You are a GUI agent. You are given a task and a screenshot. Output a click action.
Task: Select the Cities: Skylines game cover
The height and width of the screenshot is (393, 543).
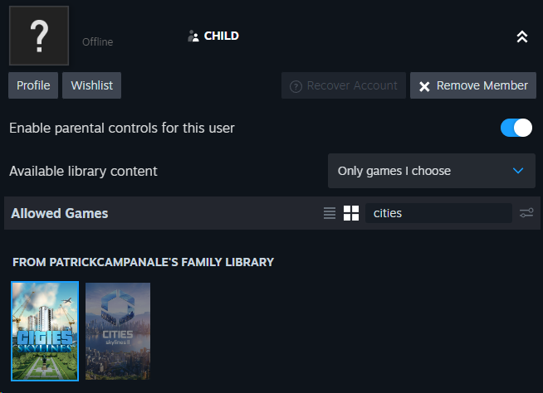[45, 331]
